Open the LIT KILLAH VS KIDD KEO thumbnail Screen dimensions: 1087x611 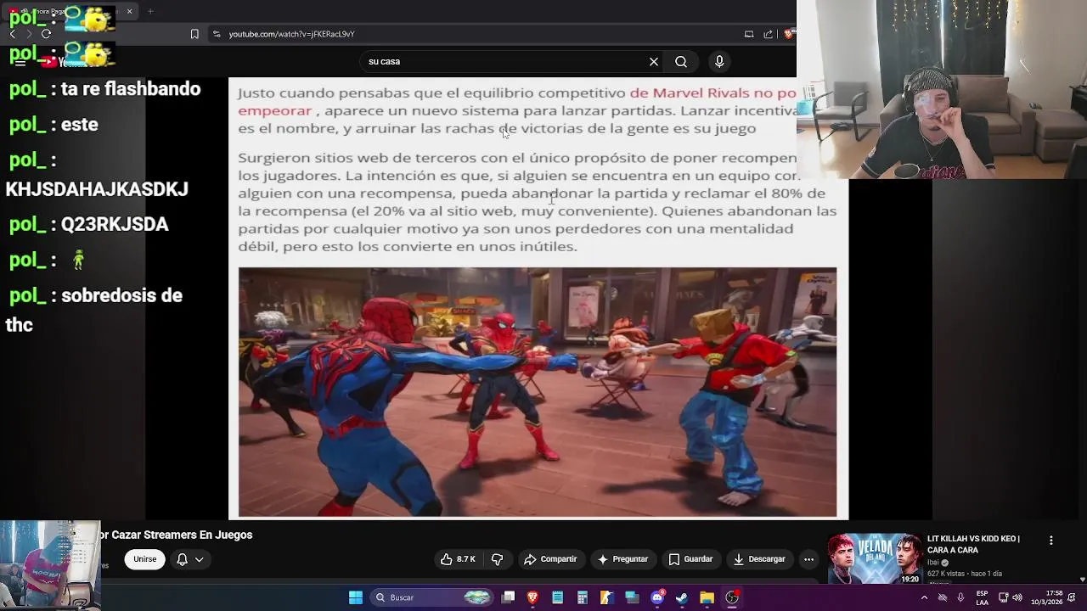875,558
